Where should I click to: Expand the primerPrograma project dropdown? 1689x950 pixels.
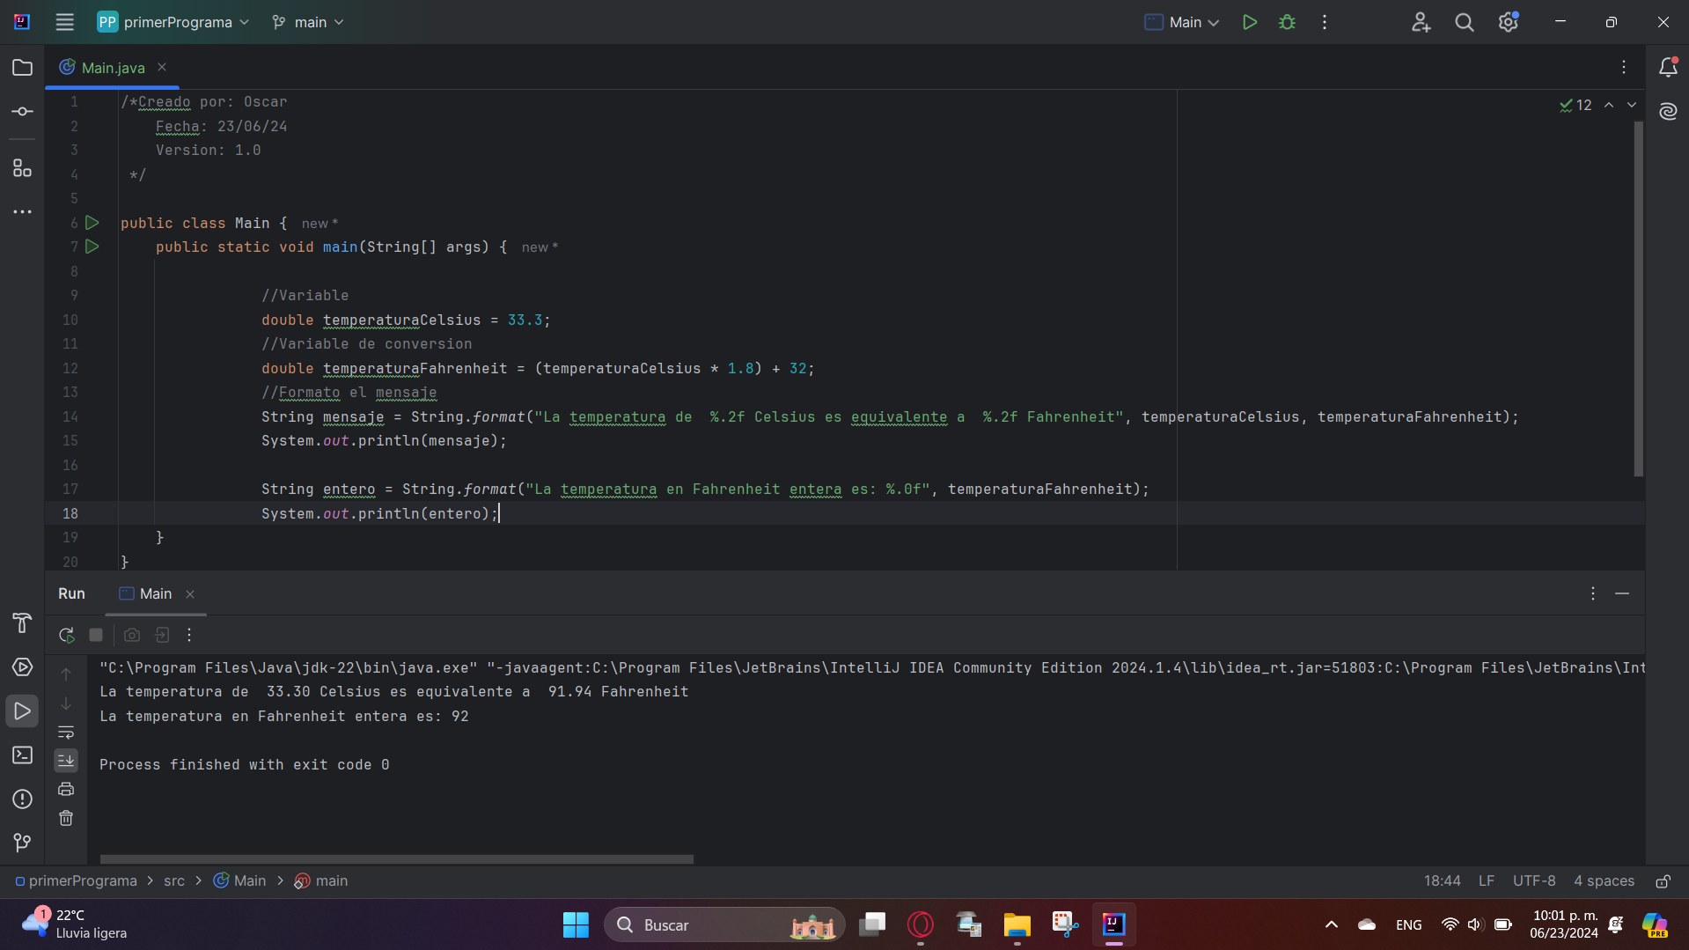173,22
